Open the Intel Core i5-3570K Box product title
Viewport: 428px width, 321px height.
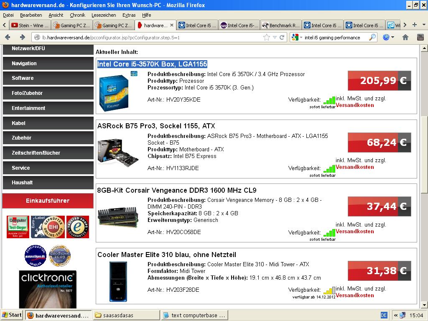click(152, 64)
